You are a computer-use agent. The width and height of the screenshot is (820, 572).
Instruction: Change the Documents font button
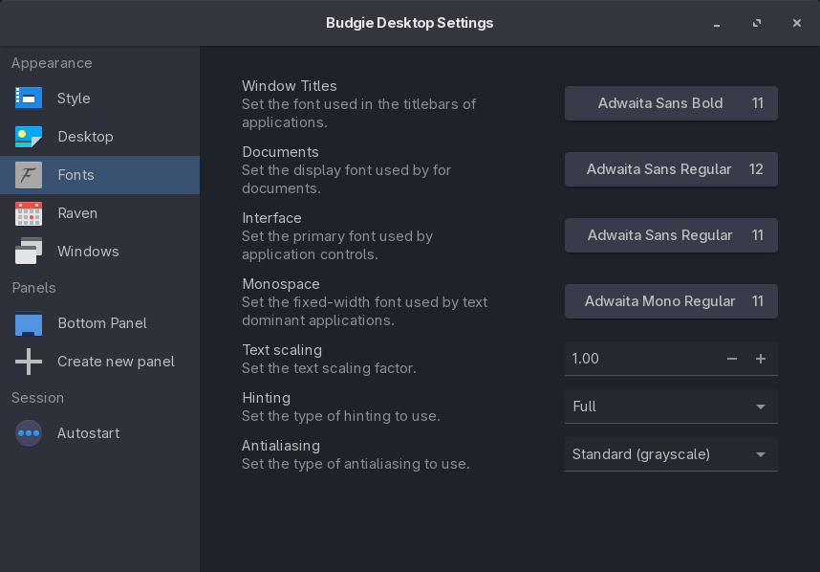click(x=670, y=169)
